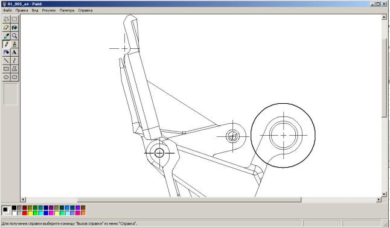Pick the dark purple color swatch
This screenshot has width=390, height=228.
[51, 208]
